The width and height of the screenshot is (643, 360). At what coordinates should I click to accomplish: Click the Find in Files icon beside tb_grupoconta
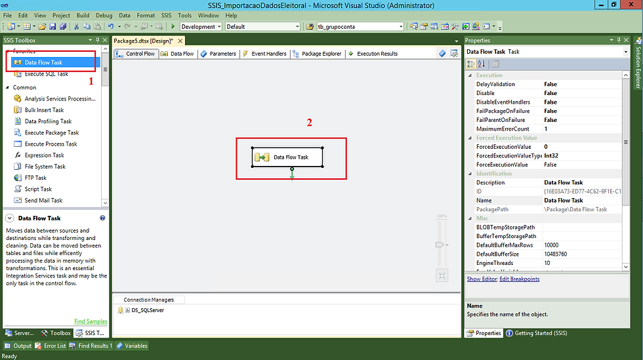pyautogui.click(x=310, y=27)
